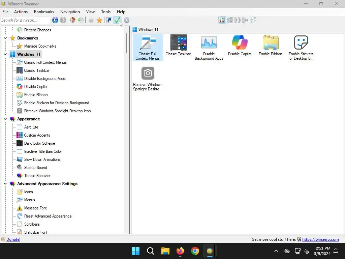Open the Help menu
The width and height of the screenshot is (345, 259).
click(121, 12)
